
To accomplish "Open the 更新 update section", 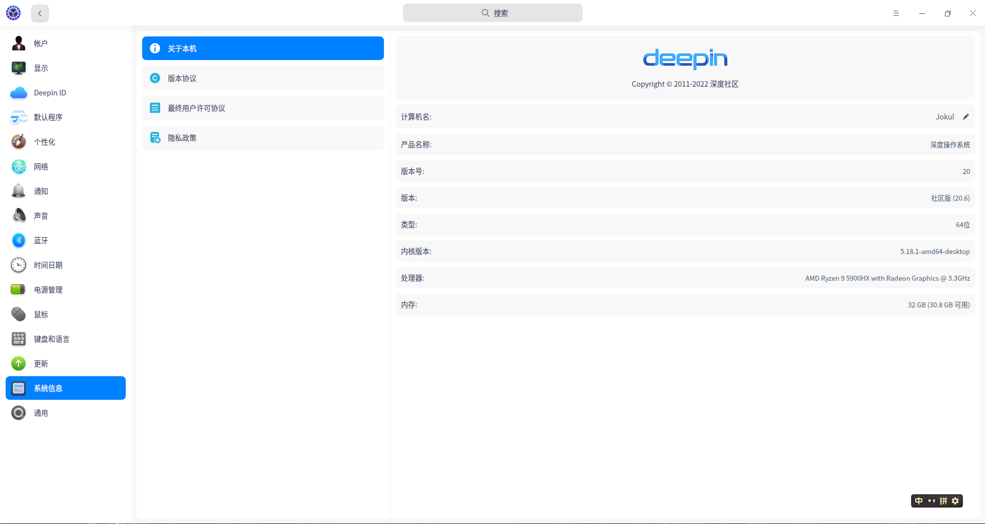I will 66,363.
